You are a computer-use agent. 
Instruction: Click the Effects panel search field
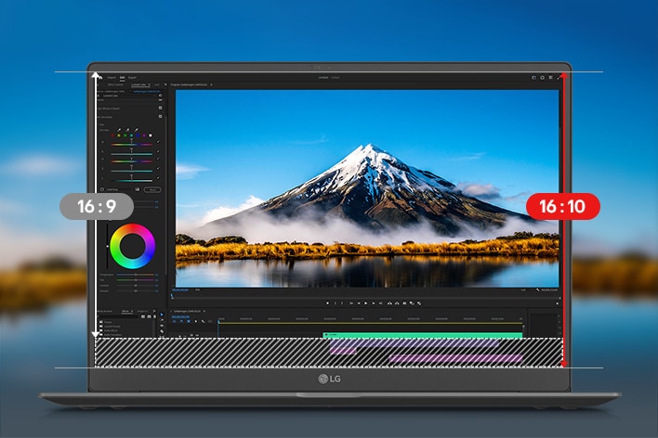click(x=119, y=316)
